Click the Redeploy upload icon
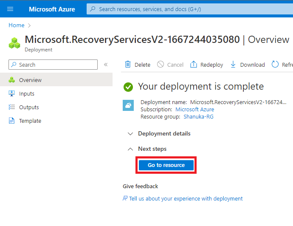This screenshot has height=226, width=293. click(194, 65)
